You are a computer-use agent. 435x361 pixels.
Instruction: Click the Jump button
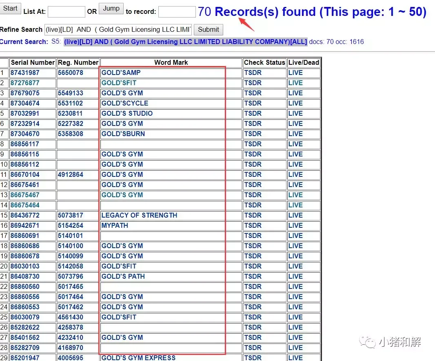(x=111, y=9)
